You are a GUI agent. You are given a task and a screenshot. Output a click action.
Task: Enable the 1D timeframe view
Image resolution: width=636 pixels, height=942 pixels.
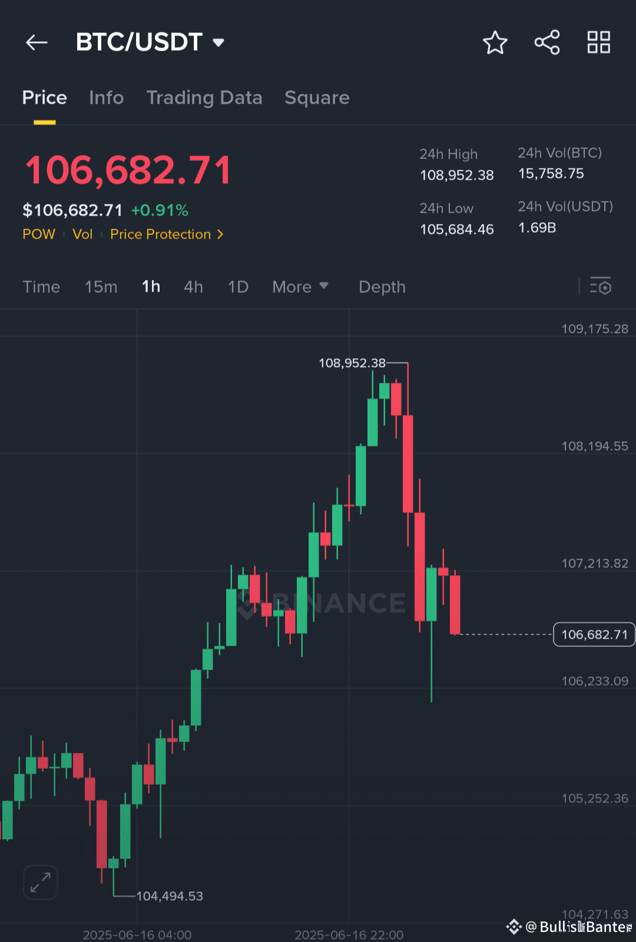click(x=238, y=287)
